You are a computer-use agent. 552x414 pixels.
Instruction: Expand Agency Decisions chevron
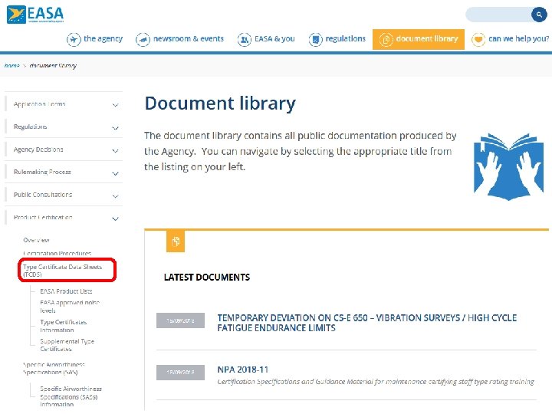coord(115,151)
